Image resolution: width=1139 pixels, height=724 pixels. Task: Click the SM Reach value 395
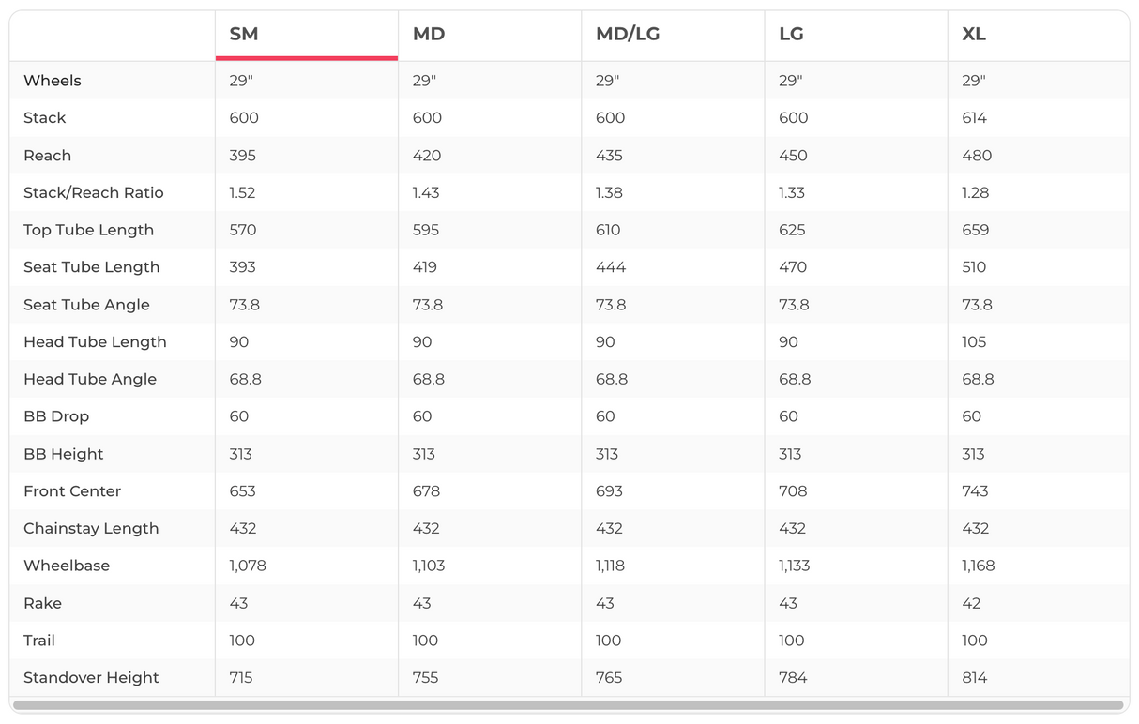242,156
